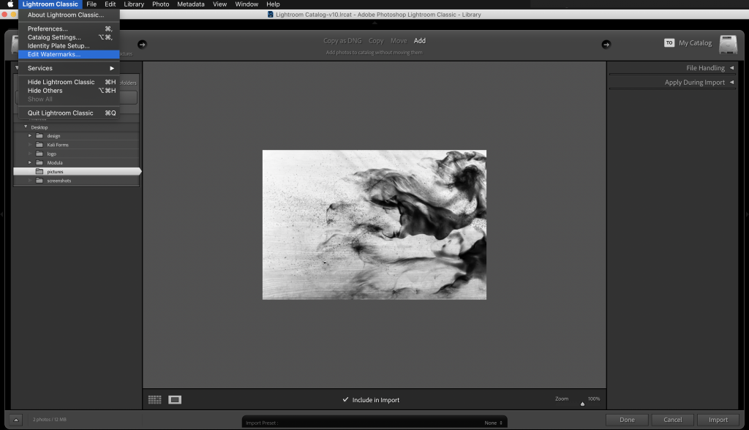
Task: Click the 100% zoom value
Action: 594,399
